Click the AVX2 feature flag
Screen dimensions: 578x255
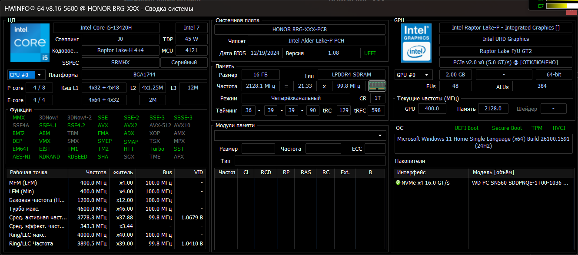pyautogui.click(x=130, y=126)
